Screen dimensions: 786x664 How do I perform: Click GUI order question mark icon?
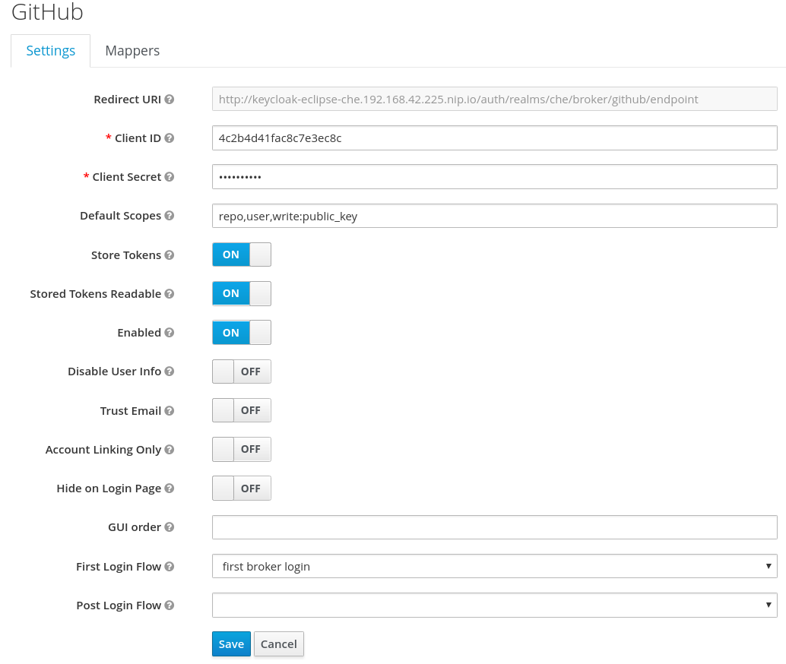[x=170, y=527]
